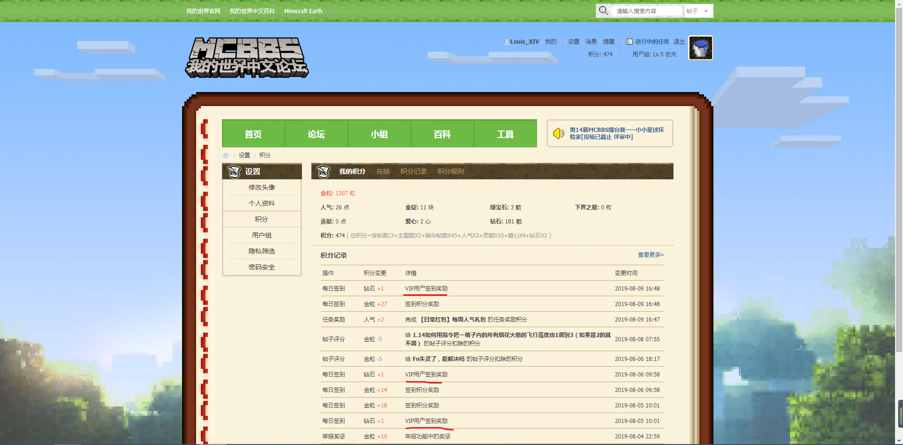Expand the 我的 dropdown menu
This screenshot has width=903, height=445.
pos(553,42)
